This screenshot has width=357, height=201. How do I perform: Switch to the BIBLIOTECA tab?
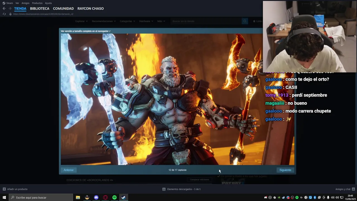(40, 8)
